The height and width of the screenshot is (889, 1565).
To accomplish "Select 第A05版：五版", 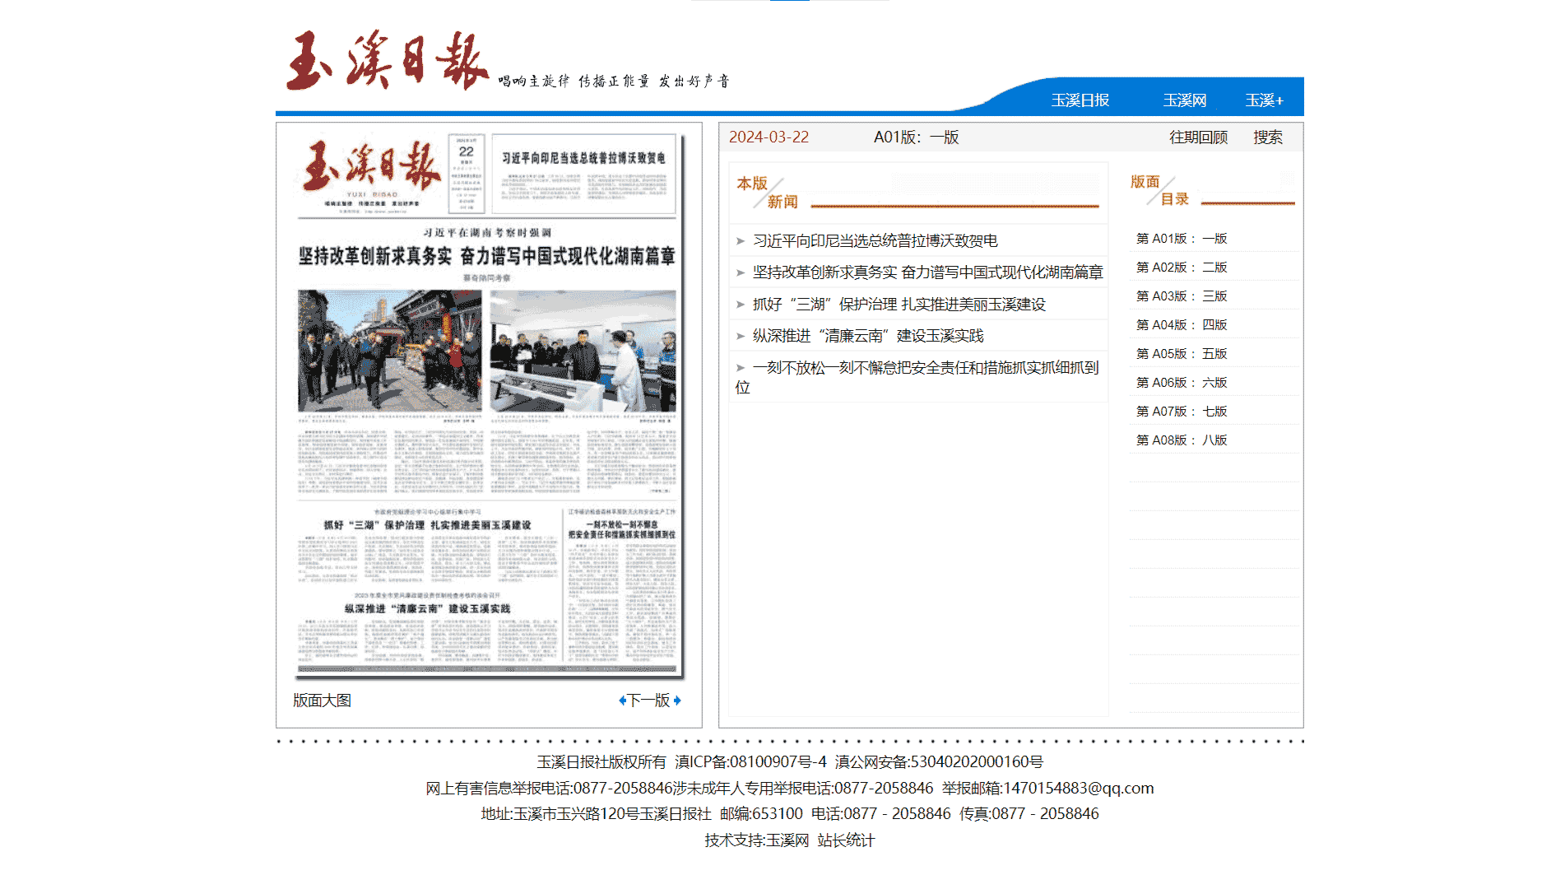I will [1182, 354].
